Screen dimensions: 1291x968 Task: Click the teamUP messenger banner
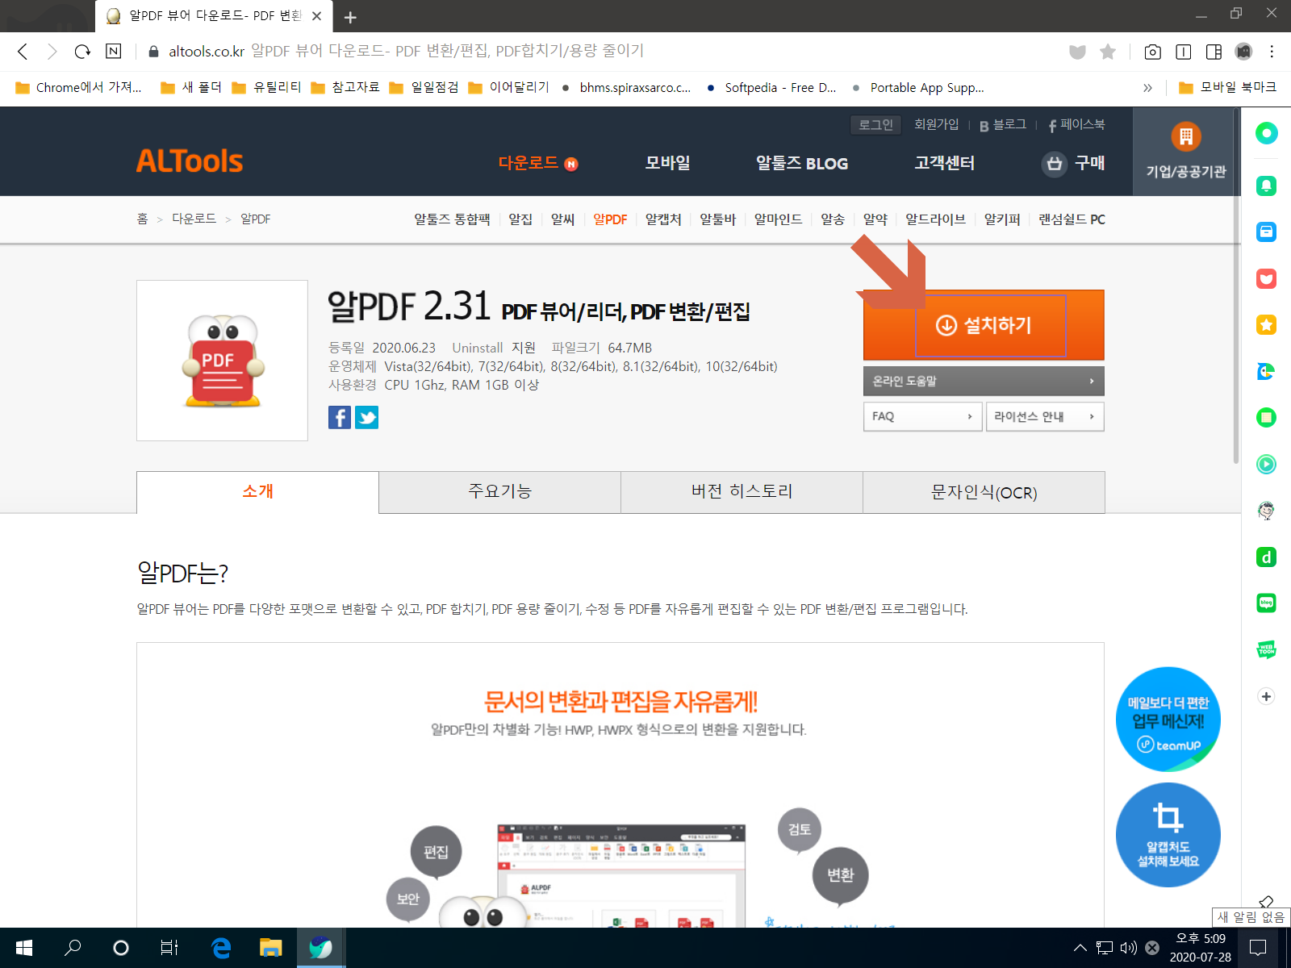point(1168,719)
